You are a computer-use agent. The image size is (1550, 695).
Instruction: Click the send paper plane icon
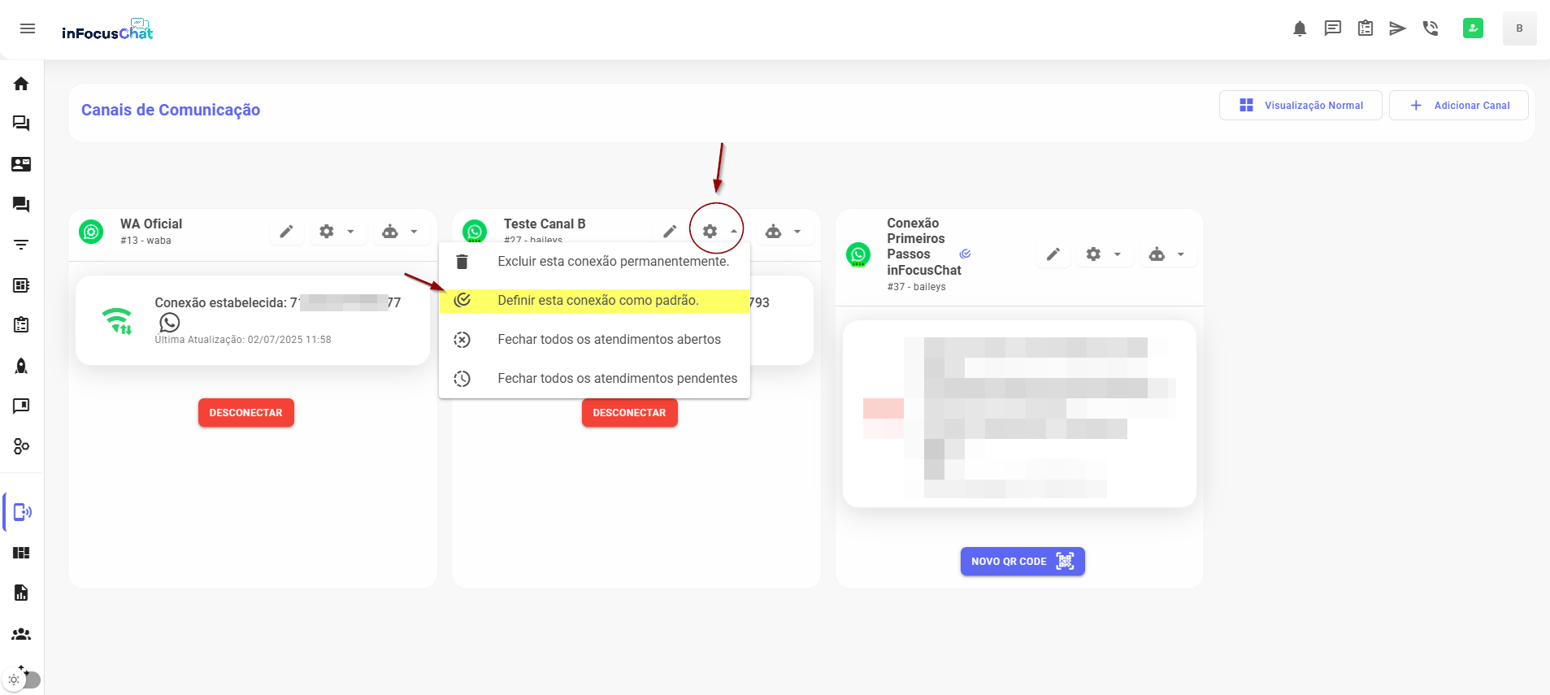(x=1397, y=29)
